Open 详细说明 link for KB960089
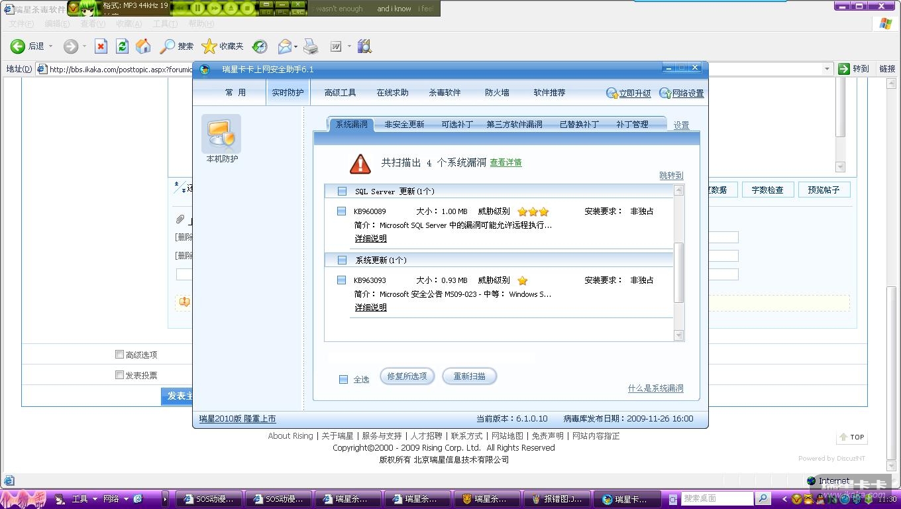Viewport: 901px width, 509px height. [370, 239]
